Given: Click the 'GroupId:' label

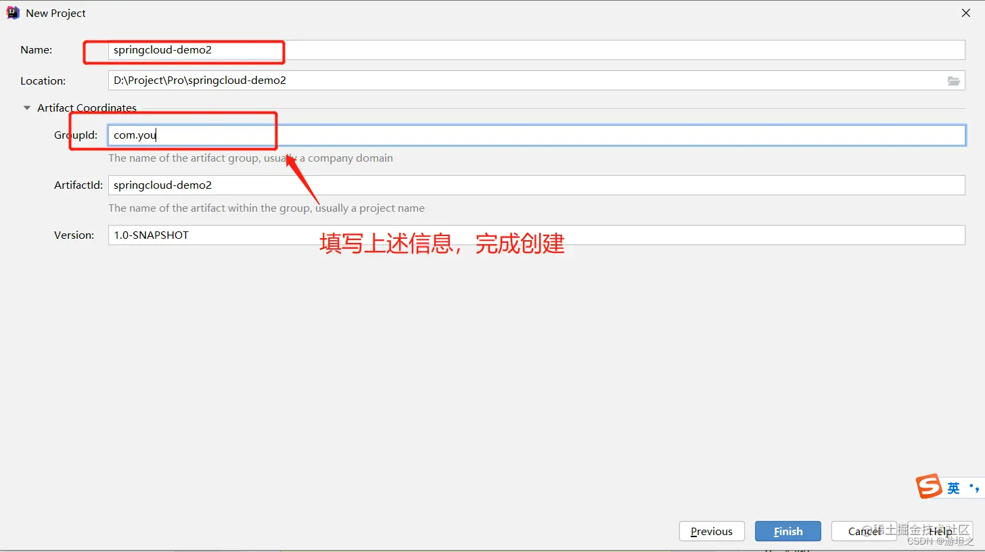Looking at the screenshot, I should (x=76, y=135).
